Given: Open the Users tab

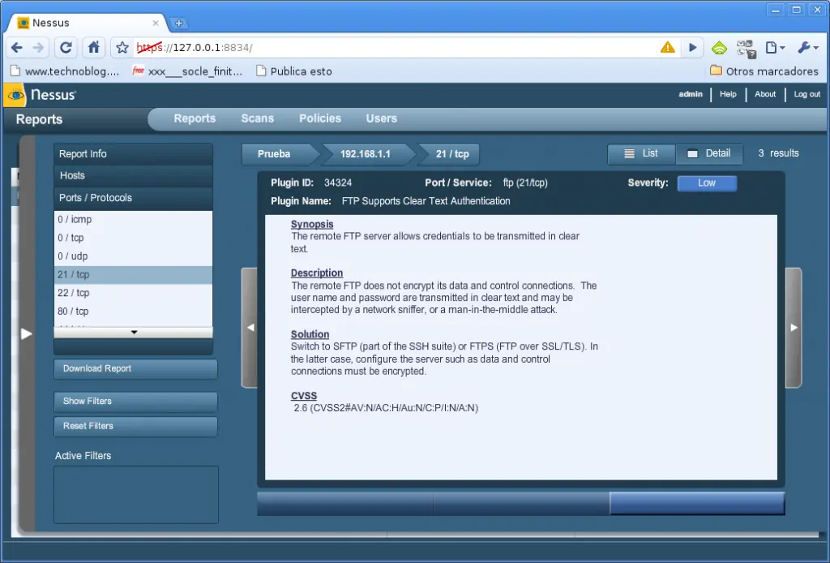Looking at the screenshot, I should pyautogui.click(x=381, y=118).
